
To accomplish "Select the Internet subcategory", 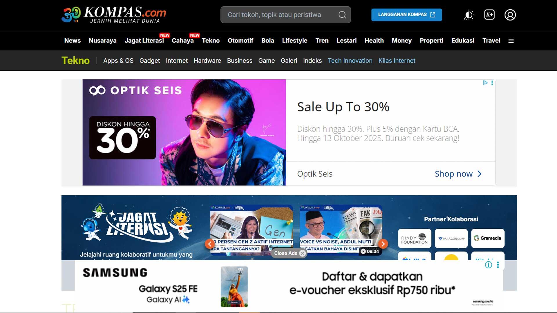I will tap(177, 61).
